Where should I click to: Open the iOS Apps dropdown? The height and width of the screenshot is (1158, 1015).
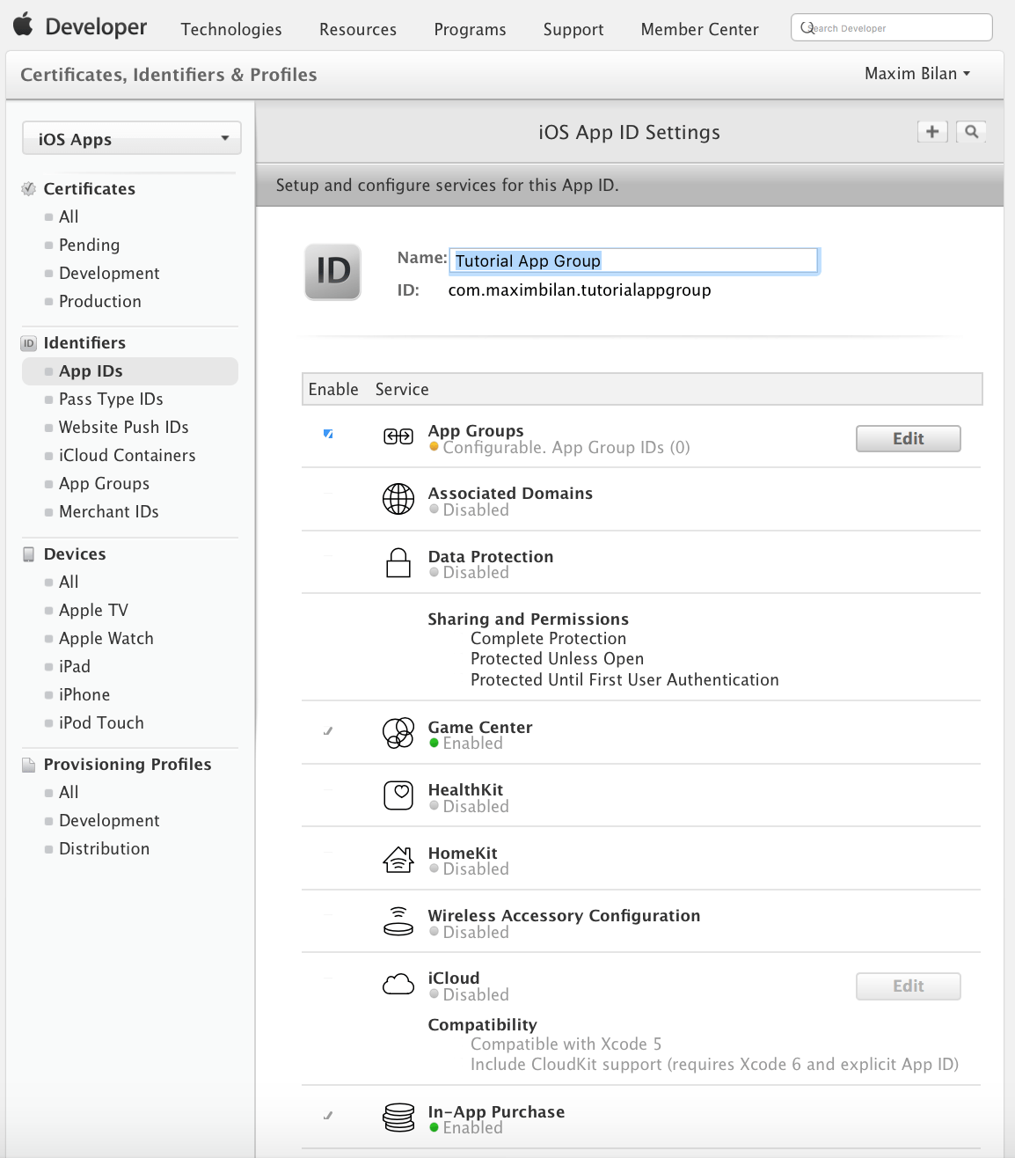pyautogui.click(x=131, y=138)
